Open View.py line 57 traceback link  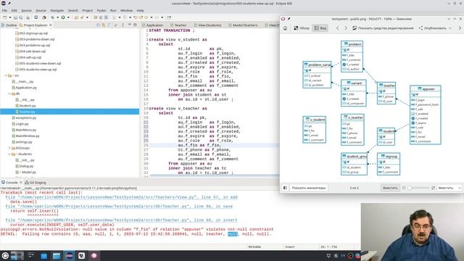[x=121, y=197]
